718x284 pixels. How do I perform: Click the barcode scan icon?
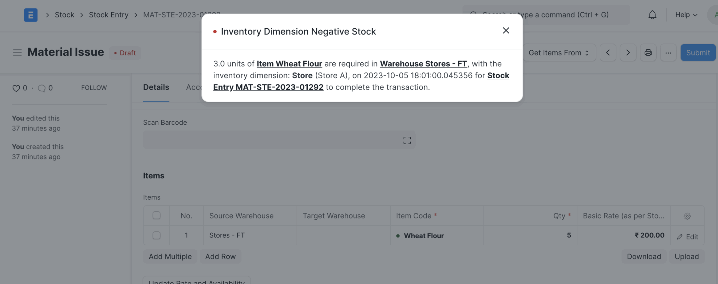[x=407, y=140]
